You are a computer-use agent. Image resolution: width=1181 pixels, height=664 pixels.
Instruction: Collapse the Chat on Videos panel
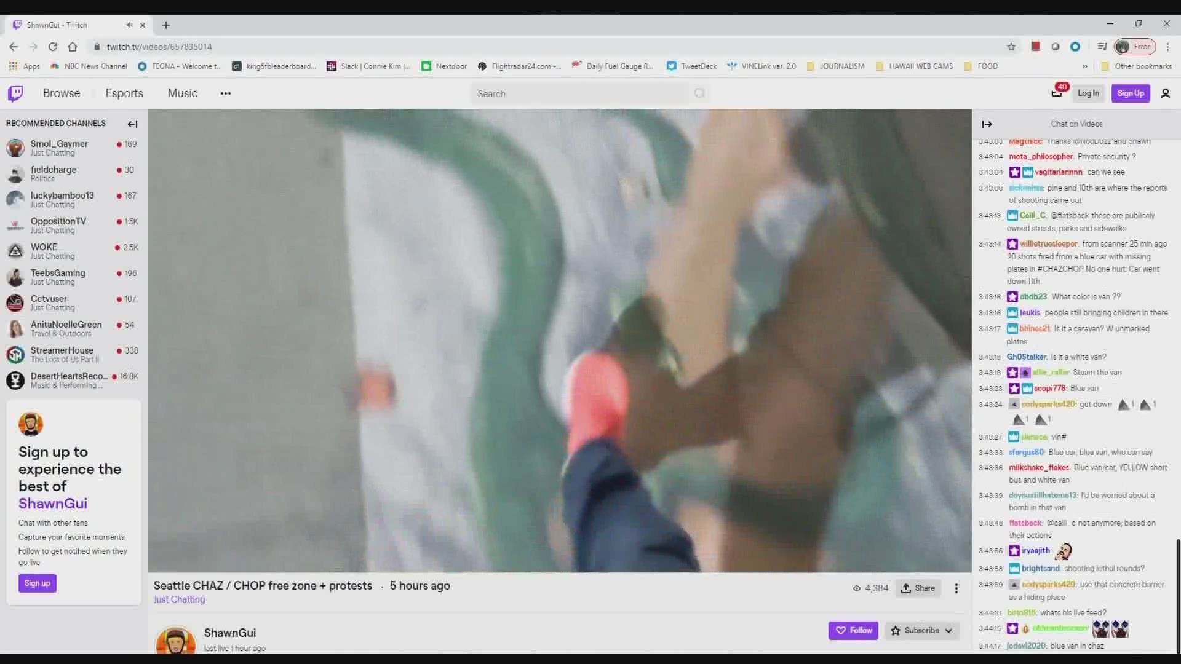pos(987,124)
